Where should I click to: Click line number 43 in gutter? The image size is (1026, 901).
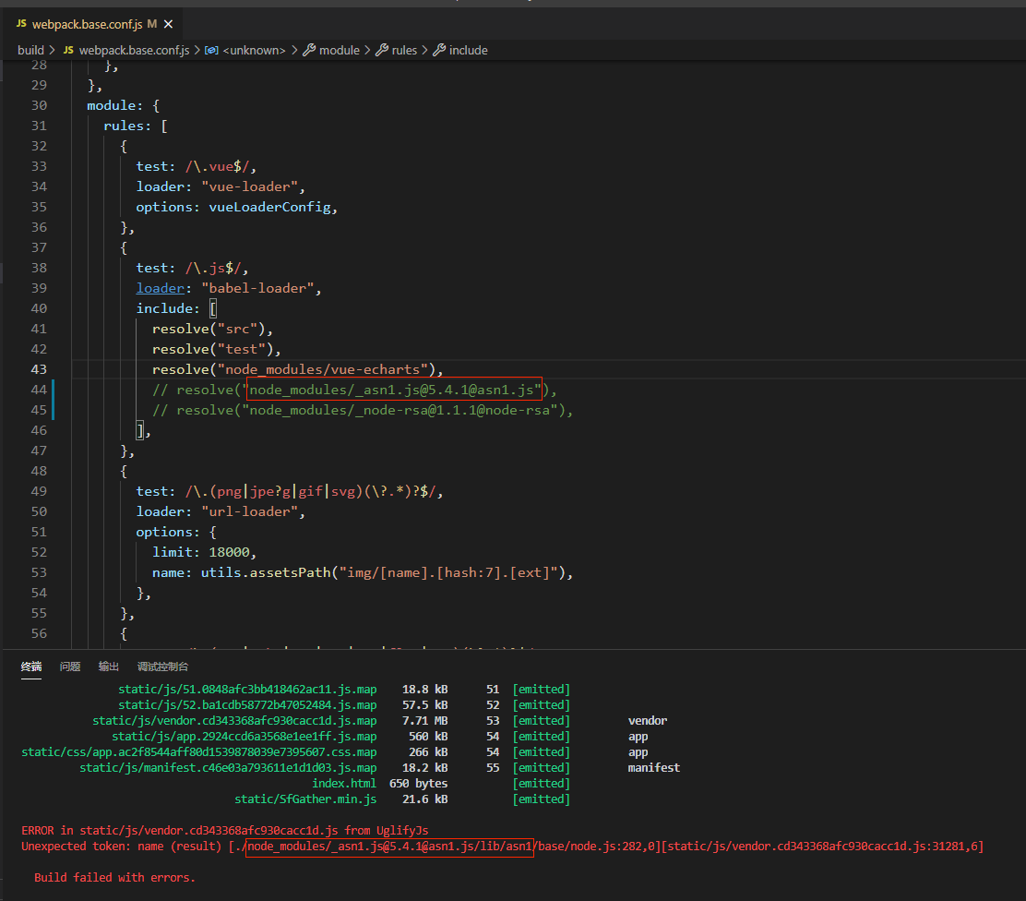[39, 369]
